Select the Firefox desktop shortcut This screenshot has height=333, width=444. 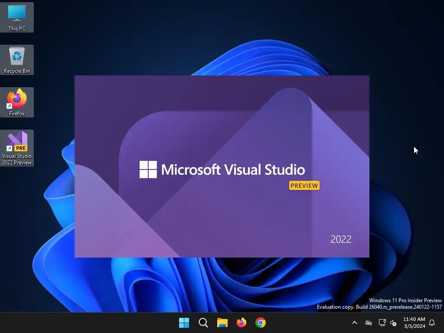coord(17,102)
